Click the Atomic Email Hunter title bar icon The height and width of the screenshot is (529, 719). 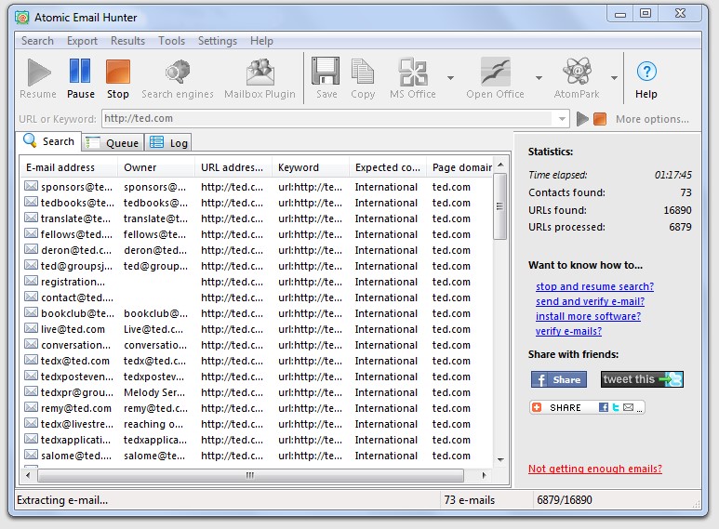pos(22,18)
